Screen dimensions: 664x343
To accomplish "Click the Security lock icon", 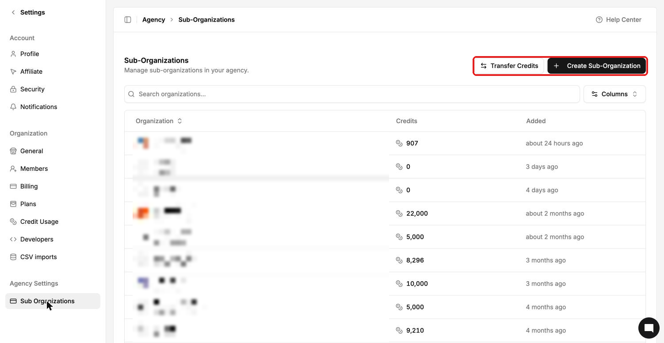I will (13, 89).
